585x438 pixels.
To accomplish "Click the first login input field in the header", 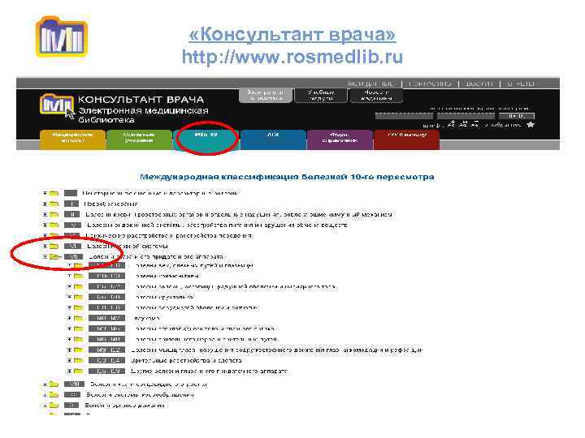I will click(404, 116).
